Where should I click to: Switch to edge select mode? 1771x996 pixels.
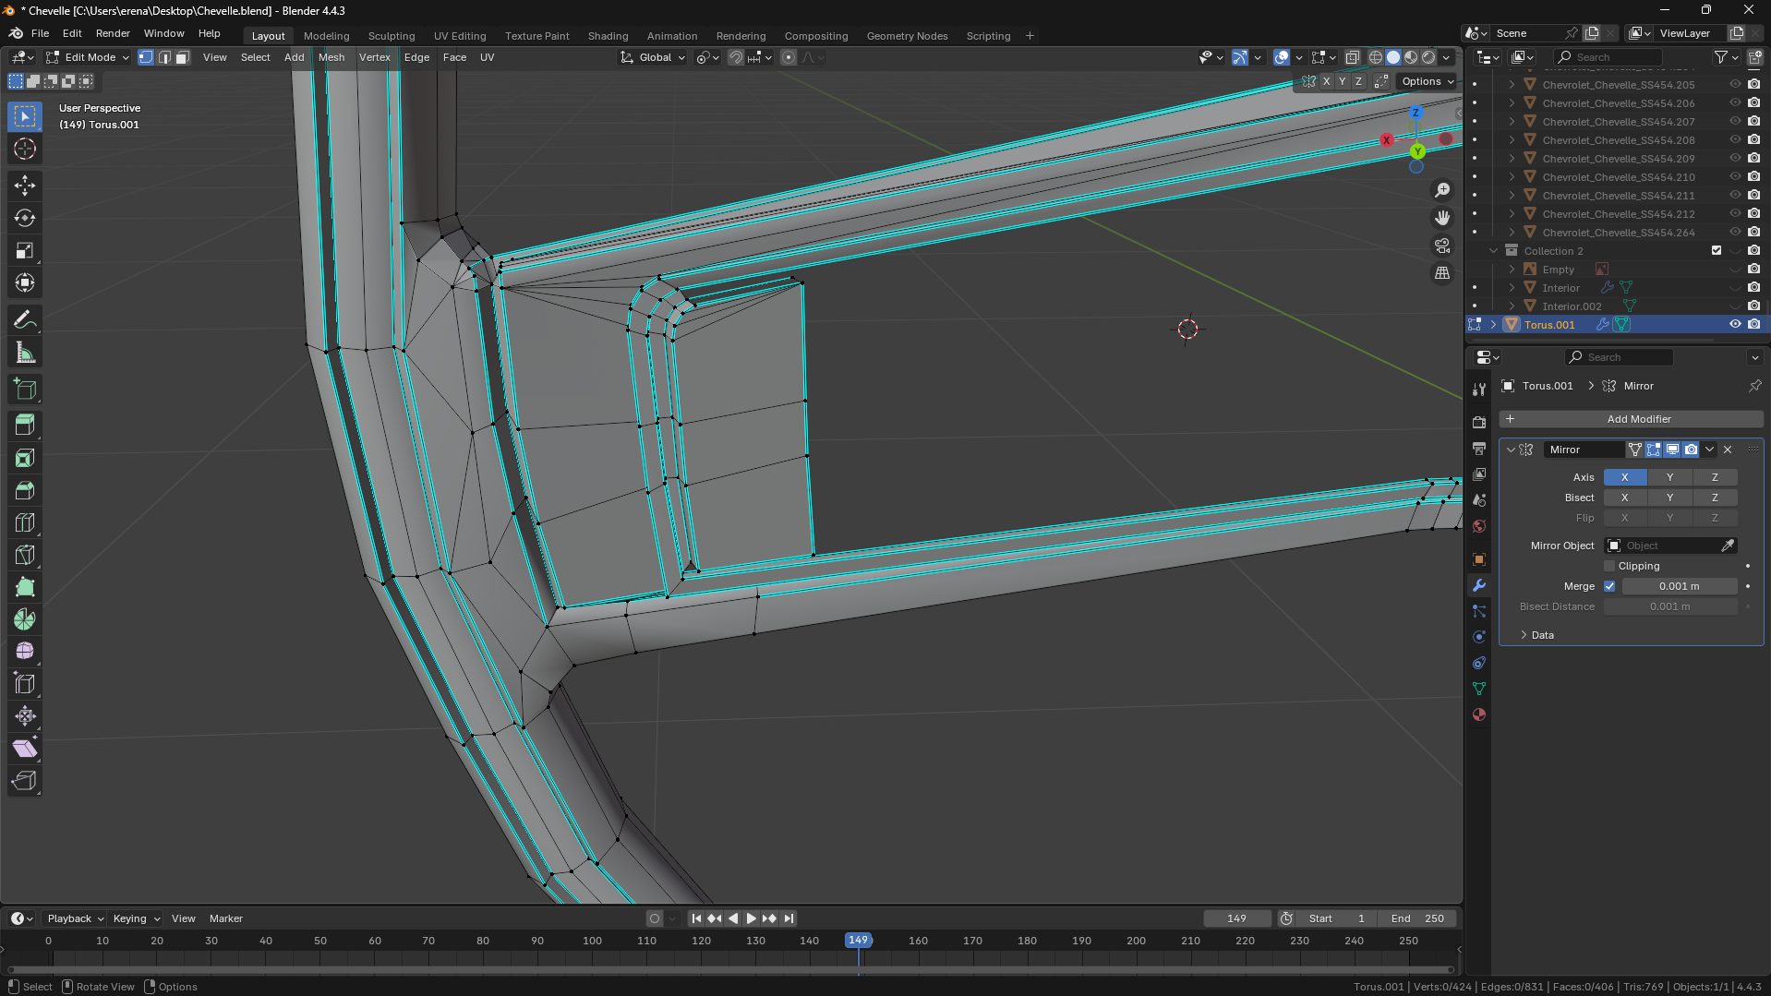click(164, 57)
